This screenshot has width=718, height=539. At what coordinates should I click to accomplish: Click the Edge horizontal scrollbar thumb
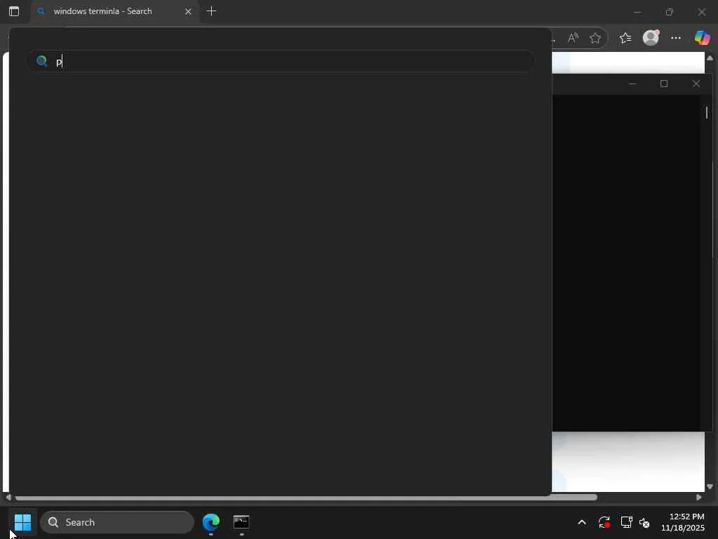(x=306, y=498)
